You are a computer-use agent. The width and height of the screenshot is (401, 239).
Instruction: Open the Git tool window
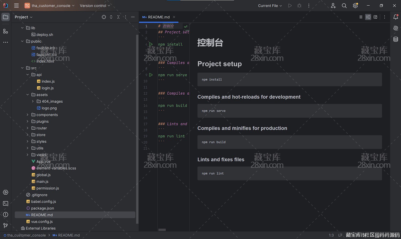[6, 226]
